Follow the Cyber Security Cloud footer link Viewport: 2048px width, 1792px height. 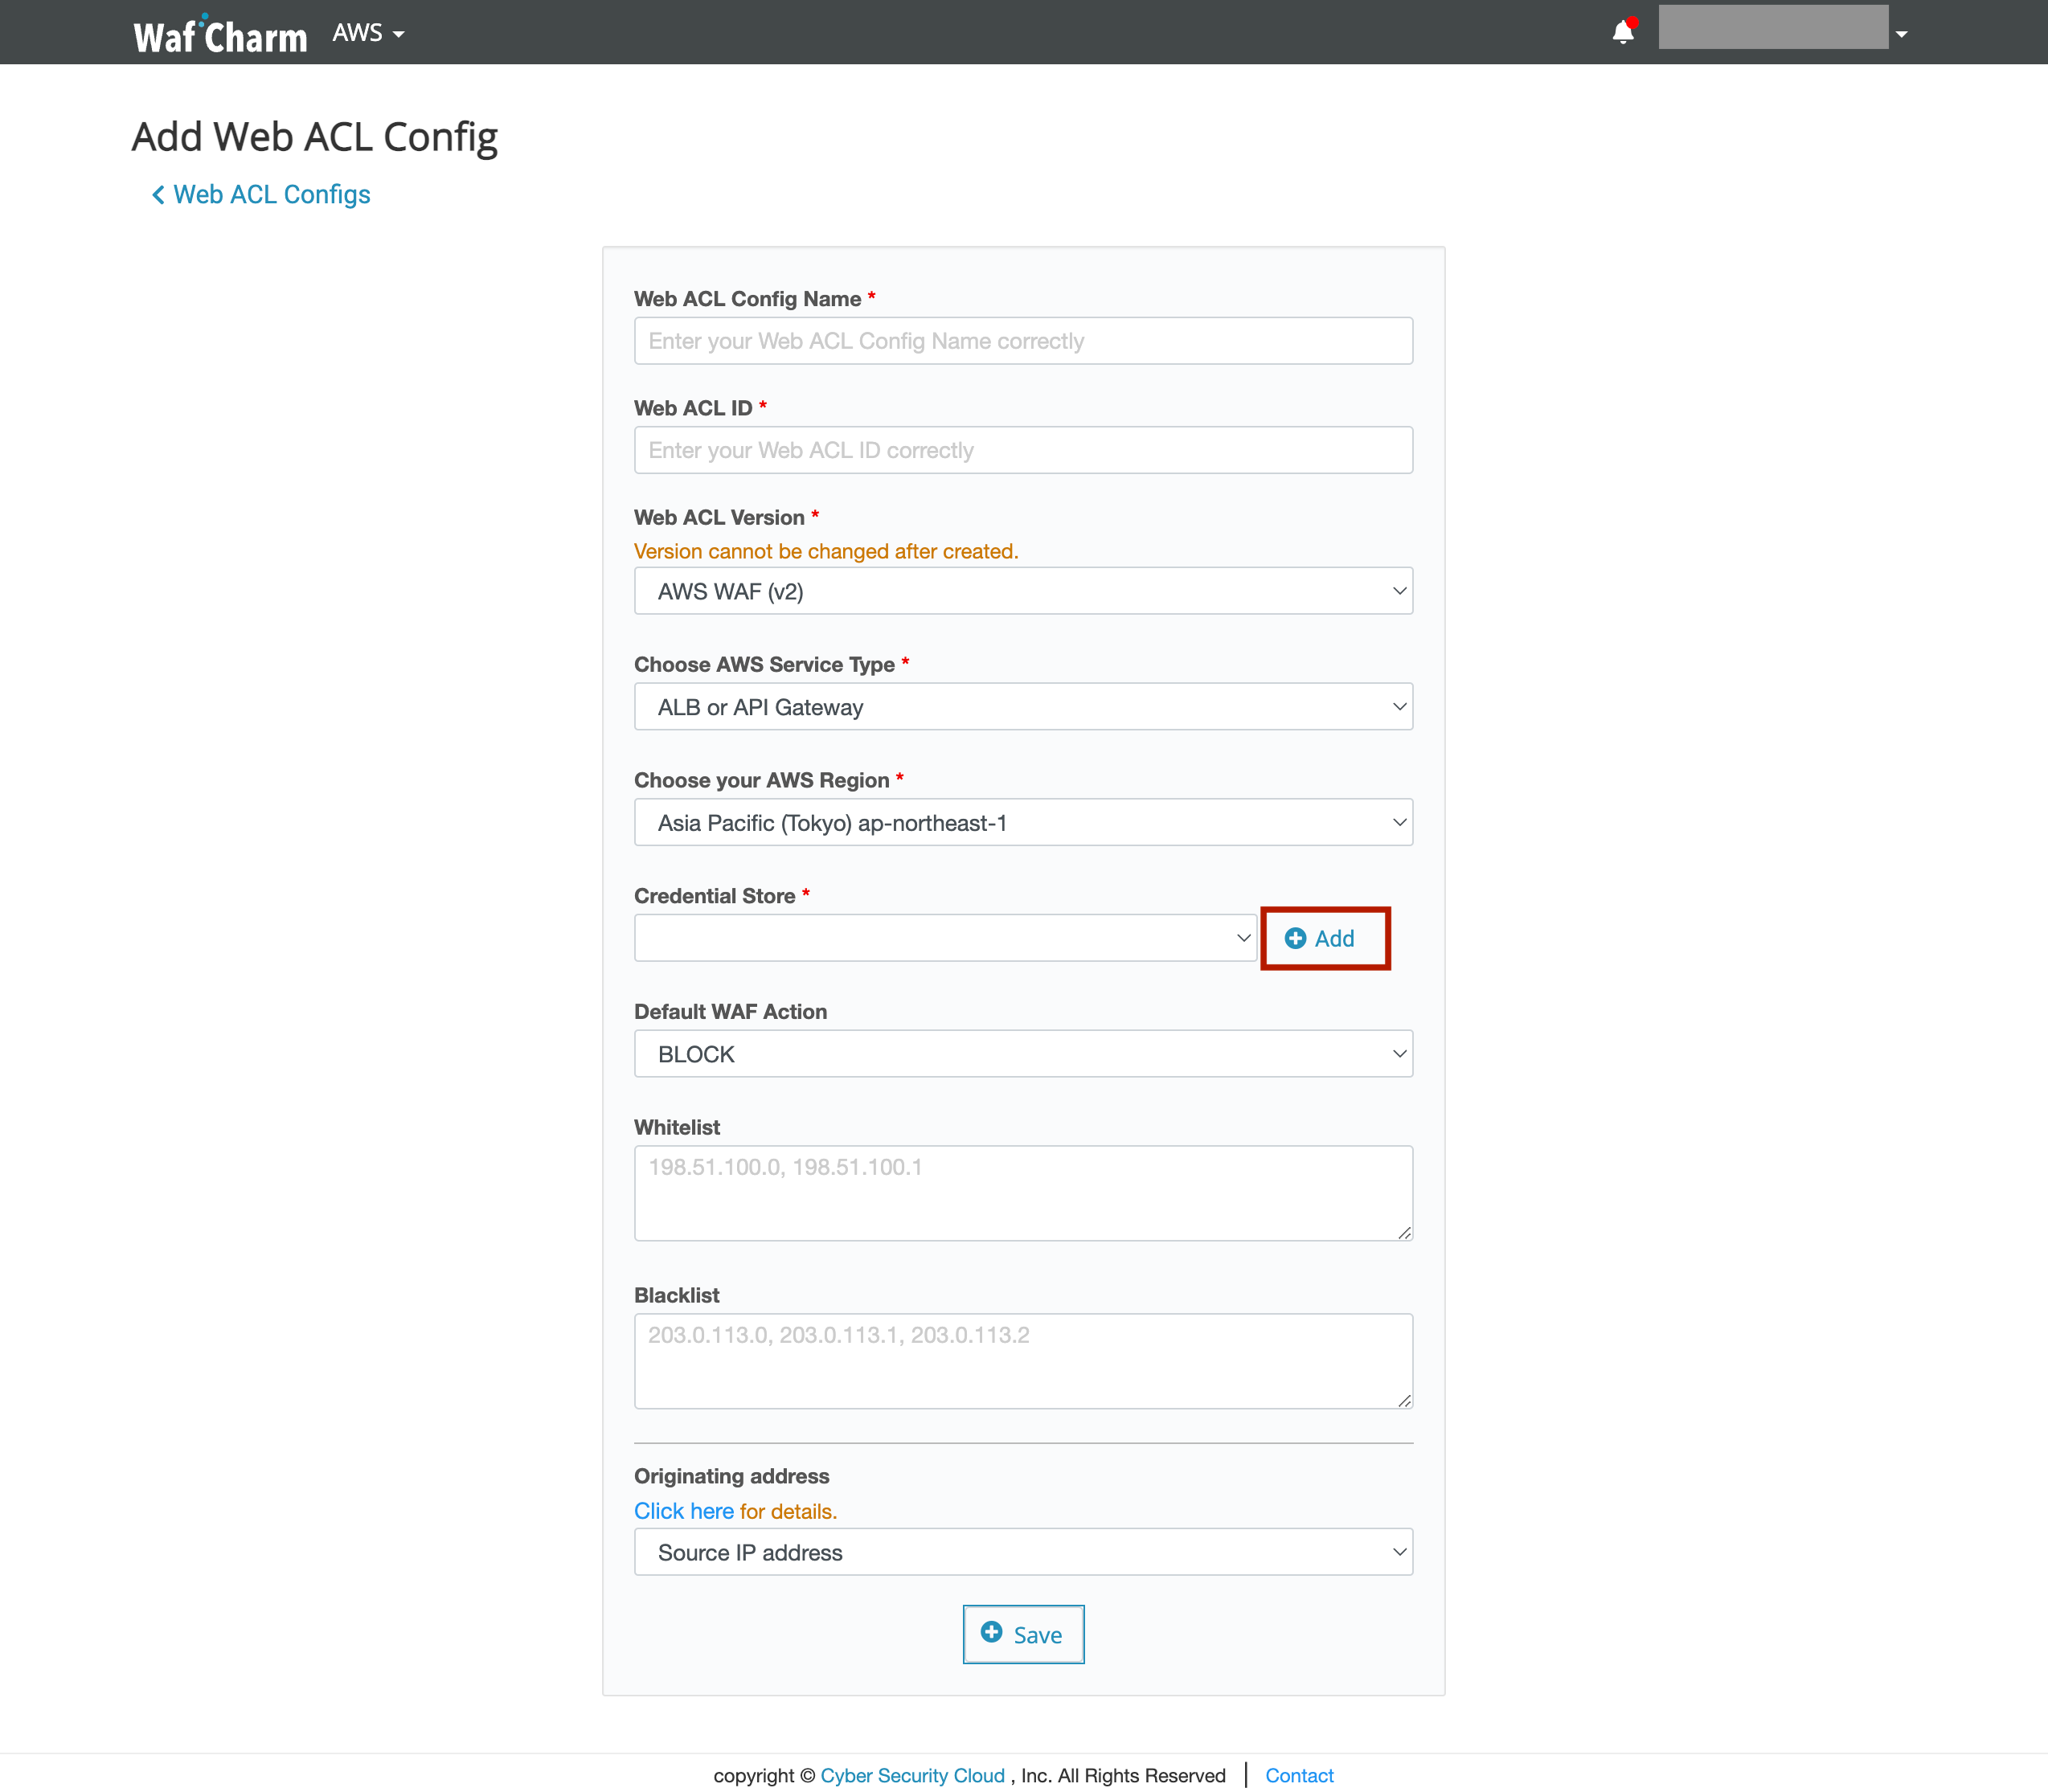click(912, 1775)
